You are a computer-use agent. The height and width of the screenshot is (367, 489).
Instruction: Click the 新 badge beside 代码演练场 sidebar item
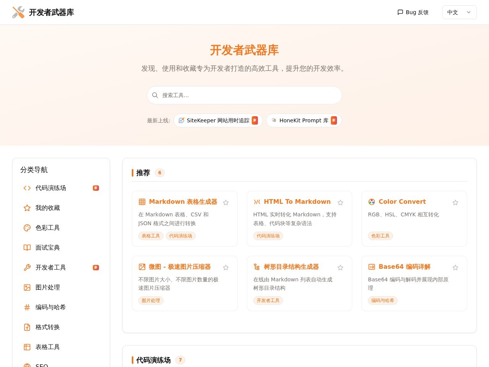[x=96, y=188]
